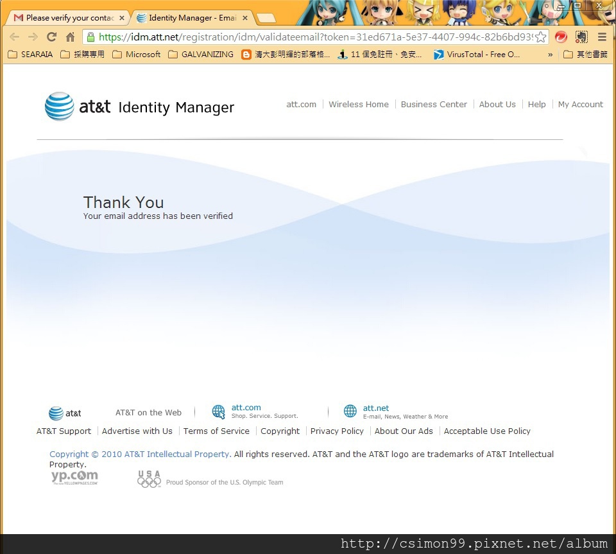Expand hidden bookmarks with the » chevron

pyautogui.click(x=551, y=55)
